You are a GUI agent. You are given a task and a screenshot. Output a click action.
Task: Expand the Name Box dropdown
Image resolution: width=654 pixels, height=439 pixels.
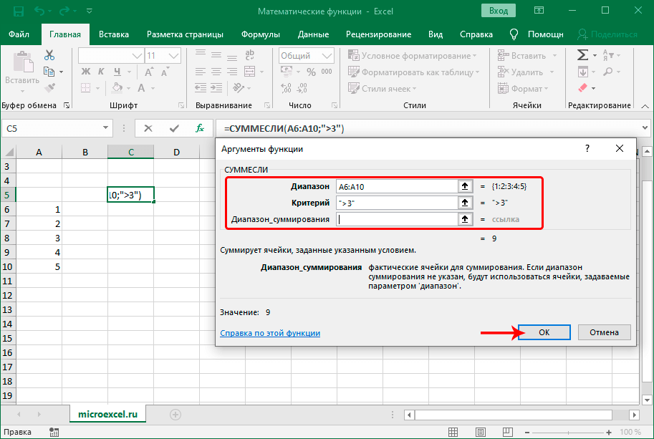(x=105, y=128)
